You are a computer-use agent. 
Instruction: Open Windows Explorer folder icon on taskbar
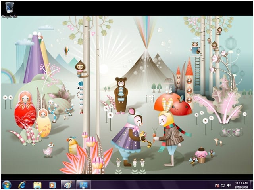point(37,185)
